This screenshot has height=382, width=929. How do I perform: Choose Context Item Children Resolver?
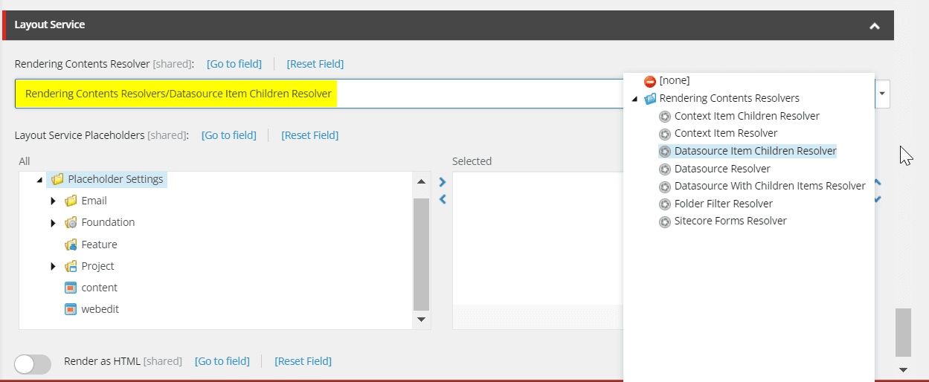point(747,116)
